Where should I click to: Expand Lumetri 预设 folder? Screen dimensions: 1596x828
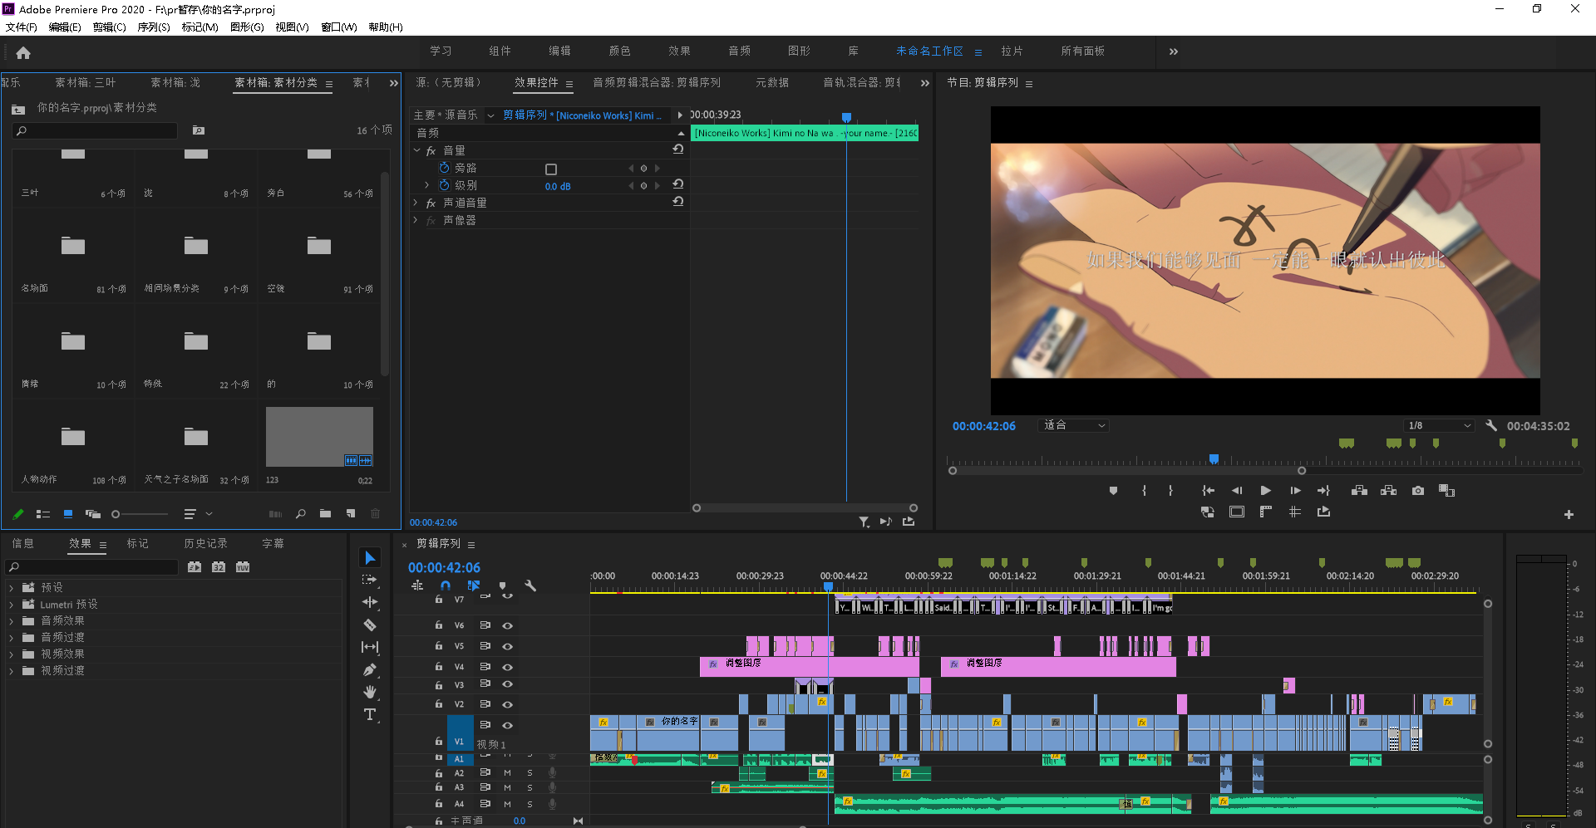(x=12, y=604)
